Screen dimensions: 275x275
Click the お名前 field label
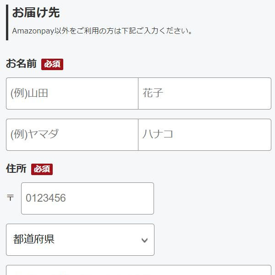click(x=21, y=64)
